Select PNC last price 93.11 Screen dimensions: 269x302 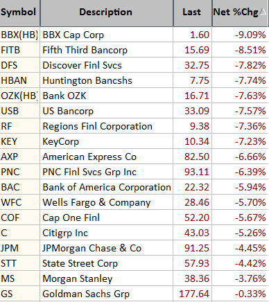pyautogui.click(x=197, y=172)
